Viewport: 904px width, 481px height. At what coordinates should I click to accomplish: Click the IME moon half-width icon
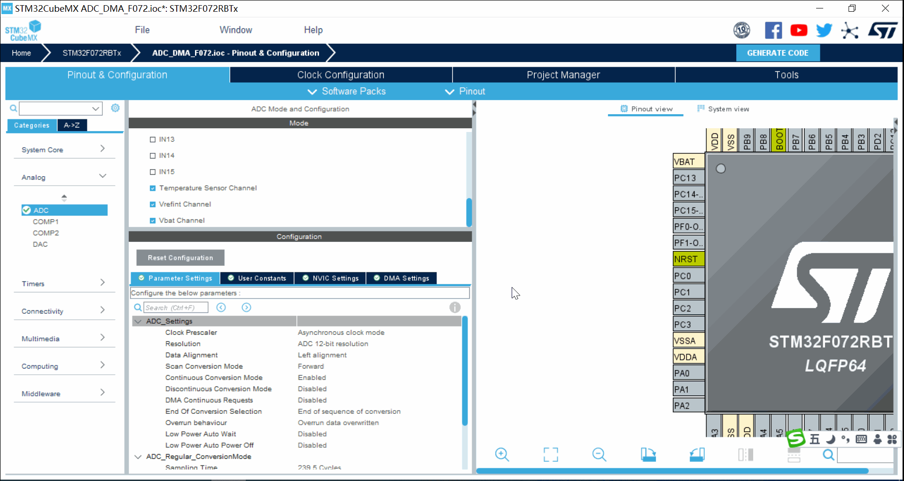830,439
